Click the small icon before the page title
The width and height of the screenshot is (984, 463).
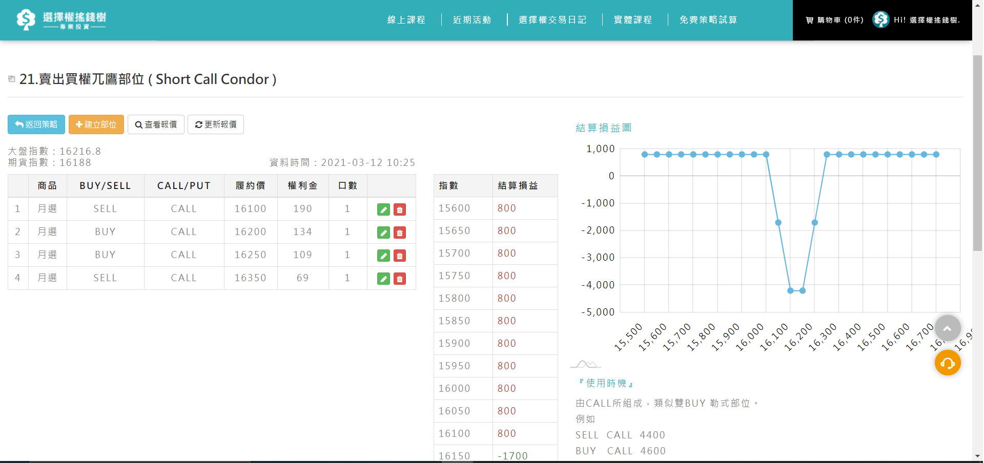[x=11, y=79]
